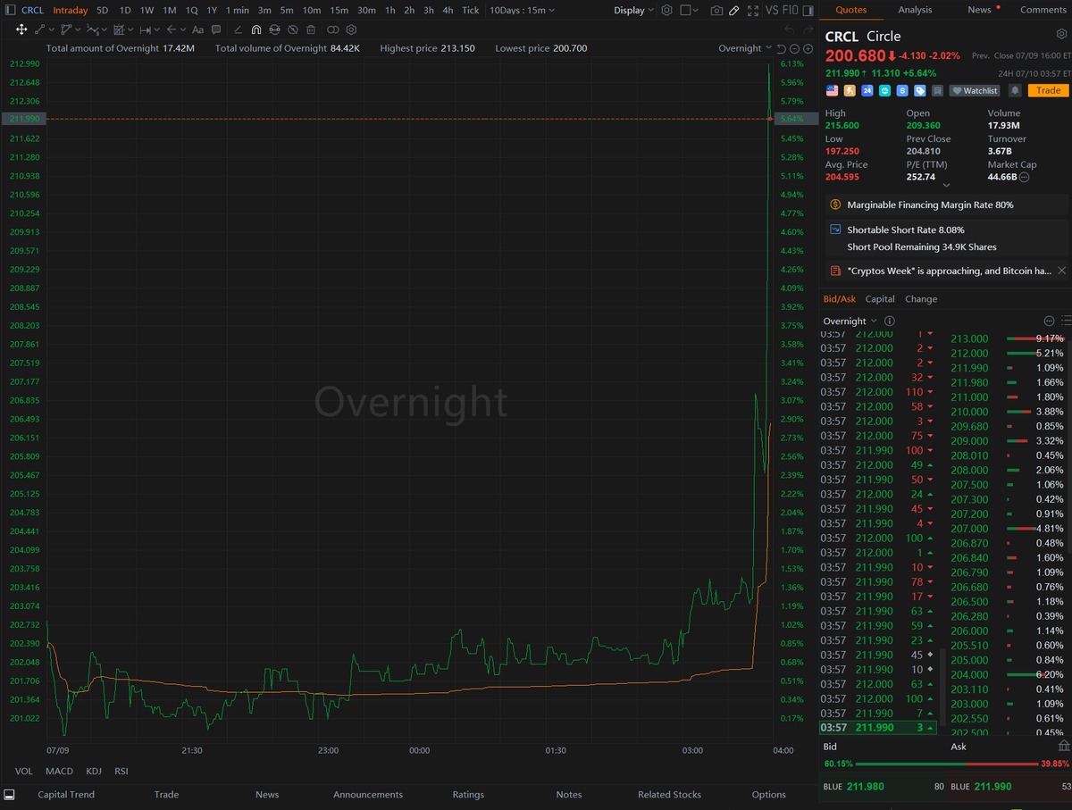The height and width of the screenshot is (810, 1072).
Task: Click the blue price tag icon
Action: pos(919,90)
